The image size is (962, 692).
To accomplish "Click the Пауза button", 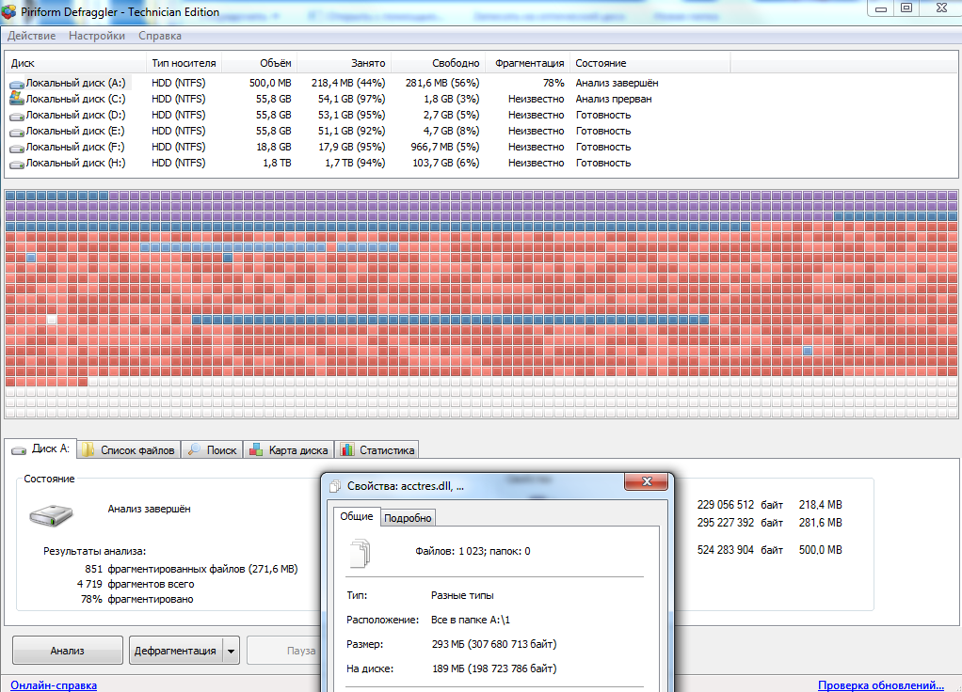I will pos(284,651).
